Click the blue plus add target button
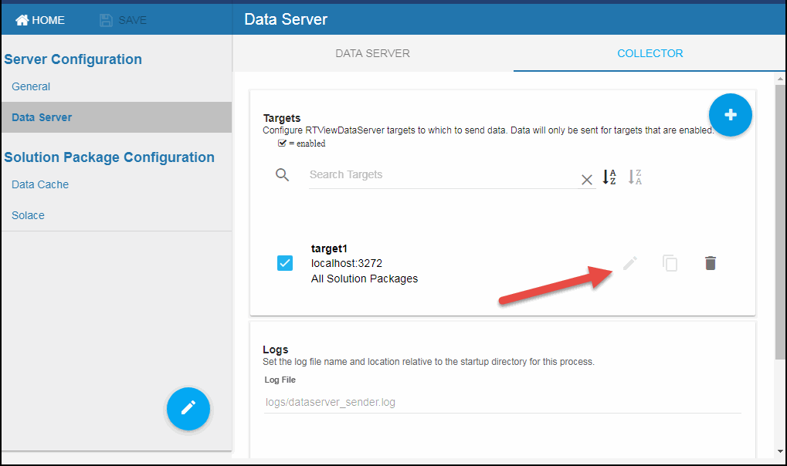The image size is (787, 466). tap(730, 115)
